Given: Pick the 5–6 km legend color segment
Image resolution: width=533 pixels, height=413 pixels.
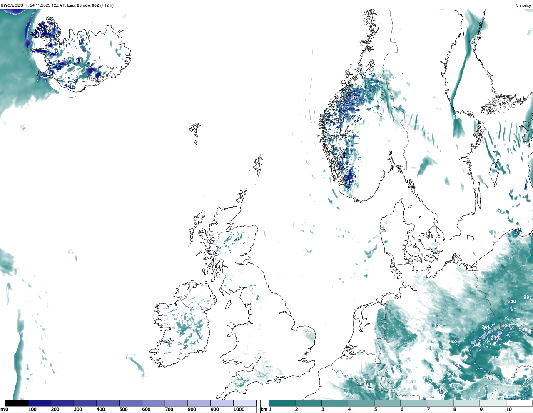Looking at the screenshot, I should [387, 403].
